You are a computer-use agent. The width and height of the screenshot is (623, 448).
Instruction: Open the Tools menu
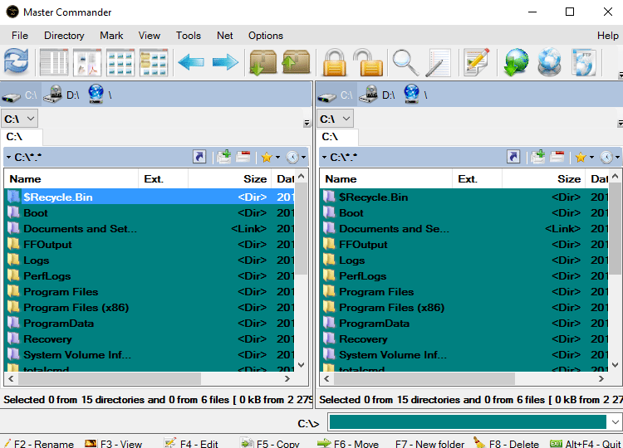click(189, 36)
